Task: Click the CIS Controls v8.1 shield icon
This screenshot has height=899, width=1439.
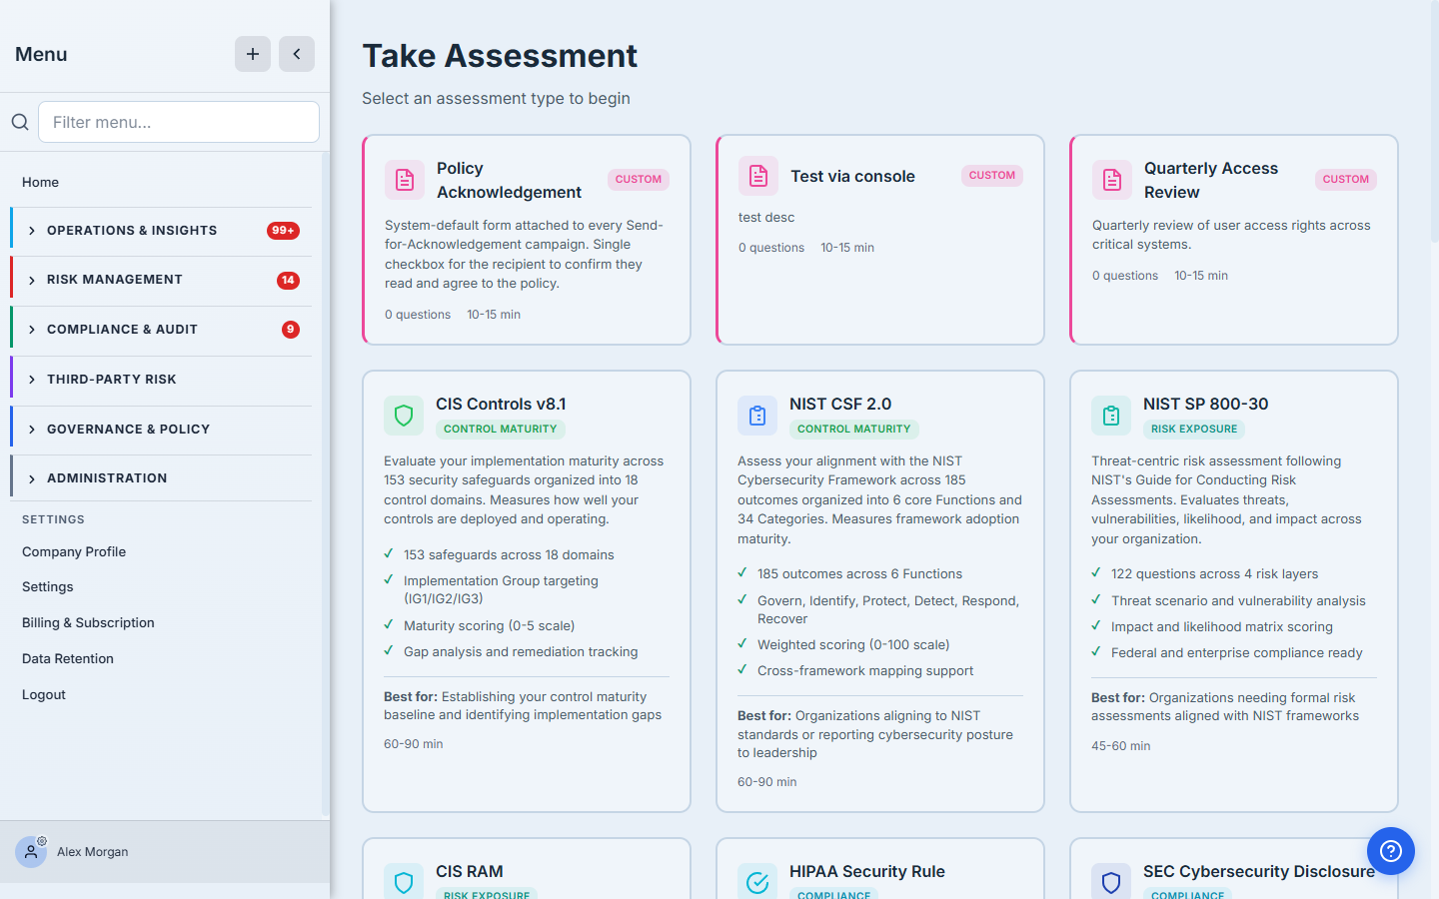Action: (x=404, y=416)
